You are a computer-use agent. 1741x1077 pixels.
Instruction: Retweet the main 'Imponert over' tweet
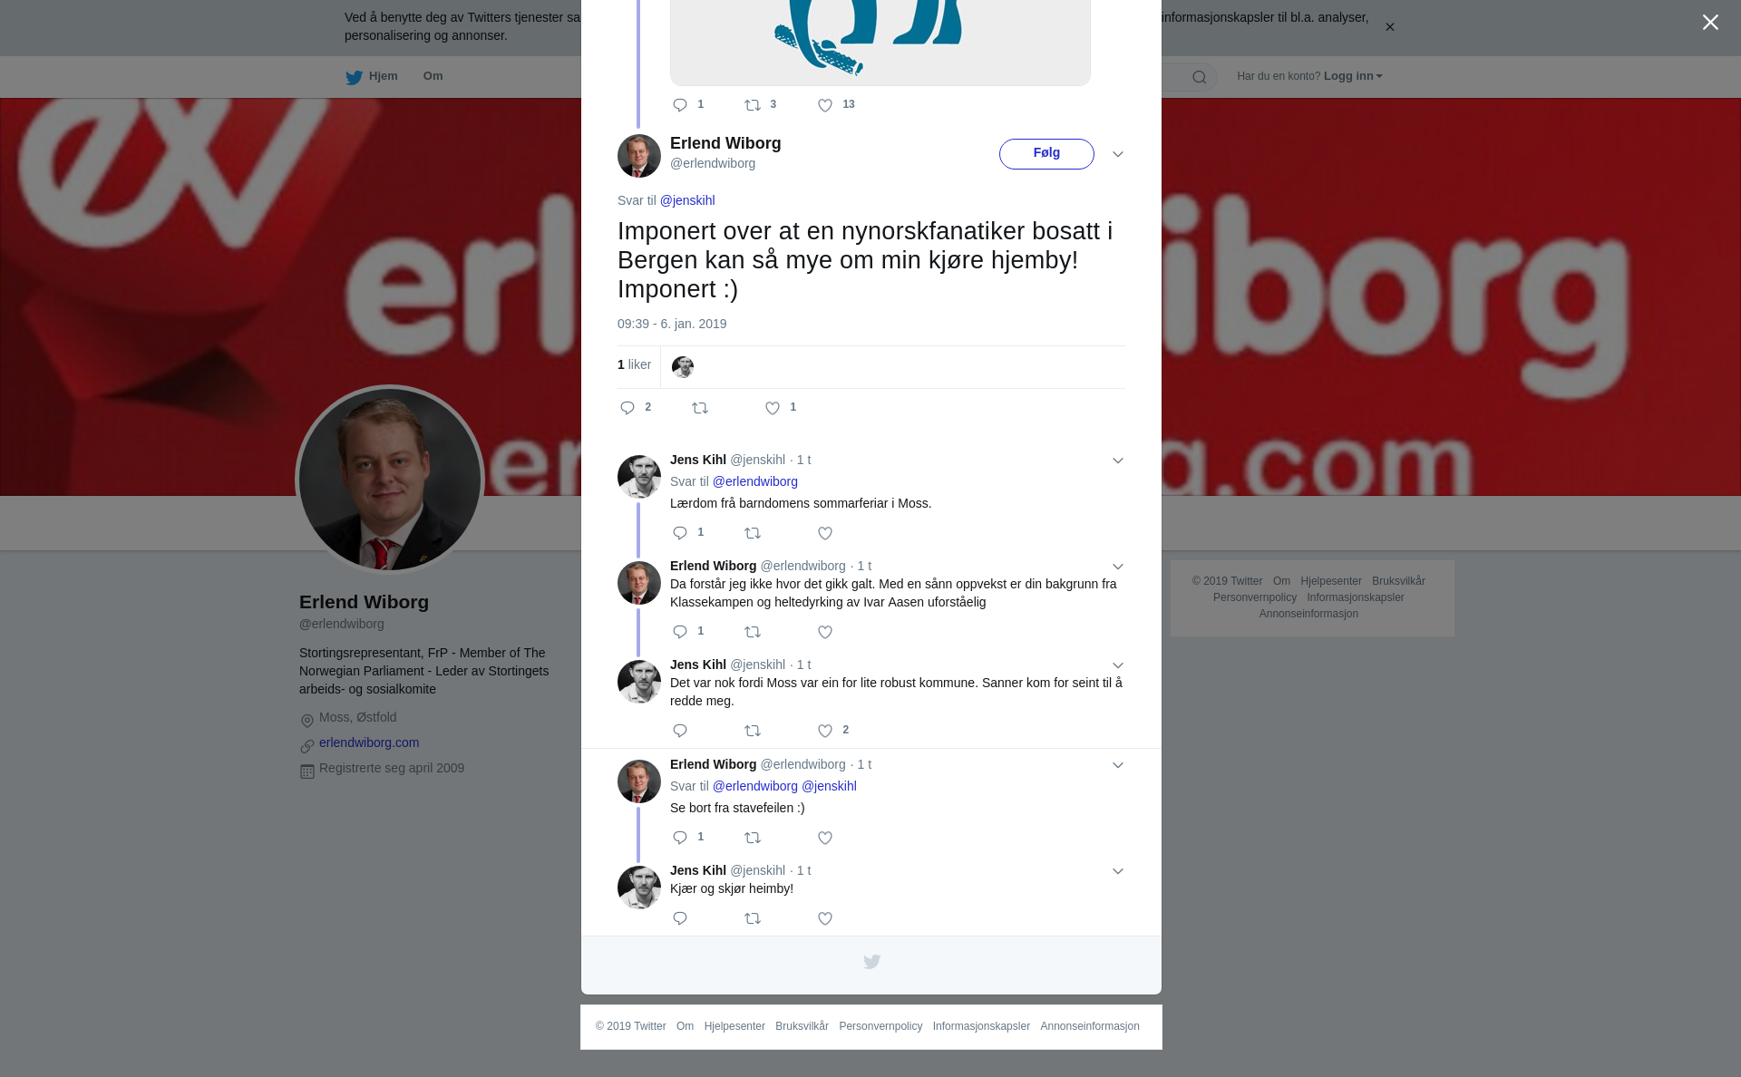click(x=700, y=409)
